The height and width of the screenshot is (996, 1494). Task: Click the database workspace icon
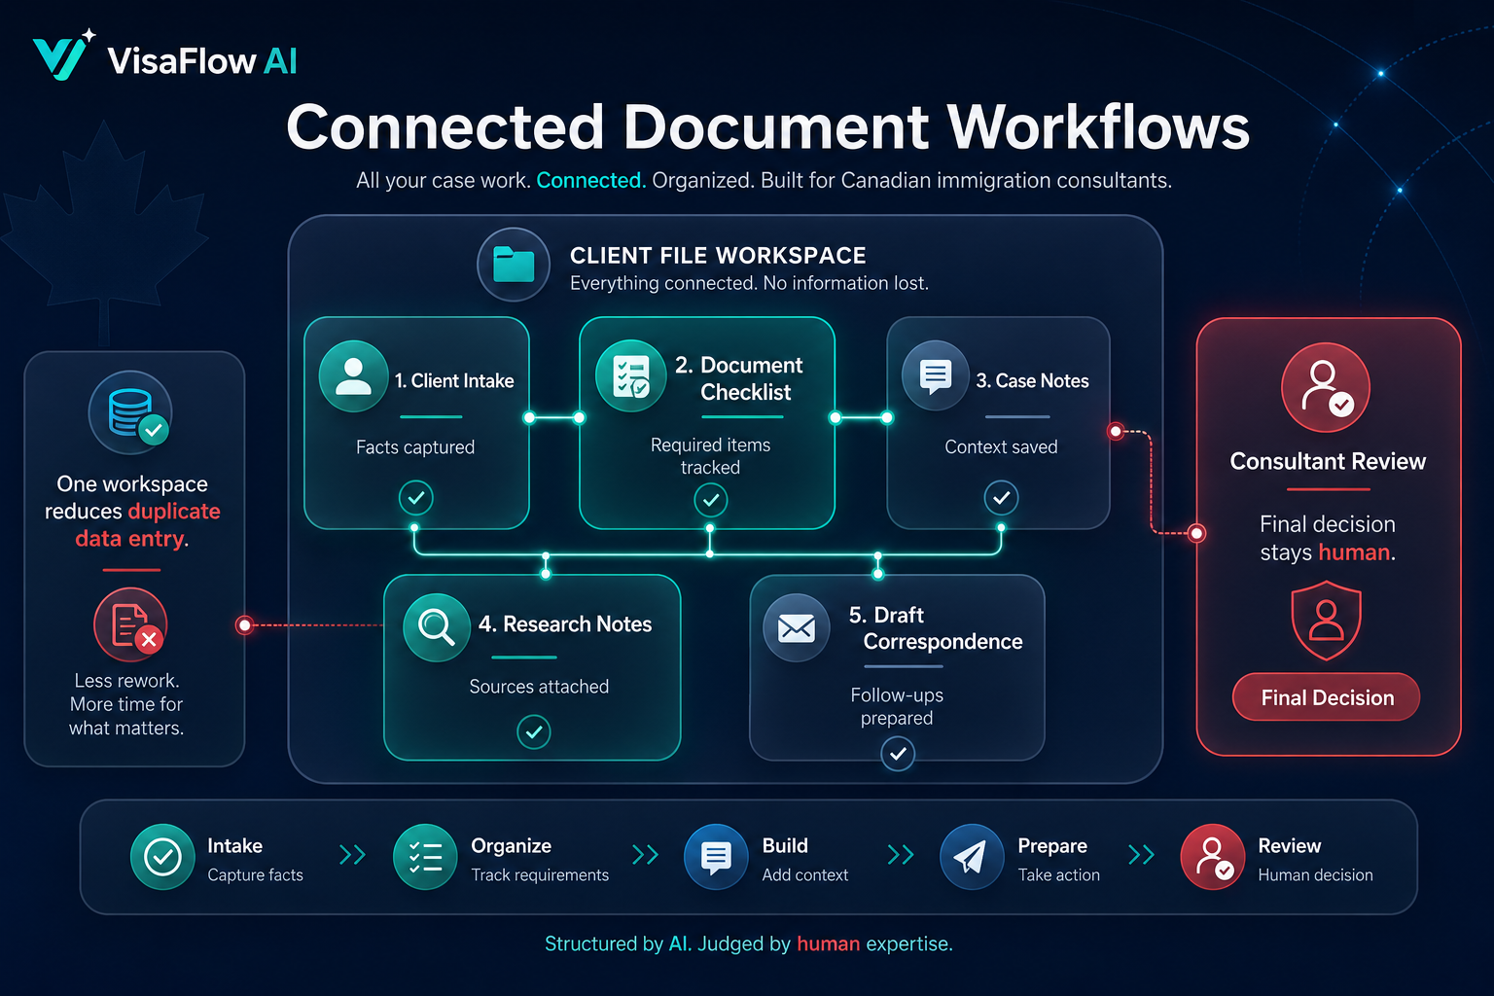pos(131,412)
